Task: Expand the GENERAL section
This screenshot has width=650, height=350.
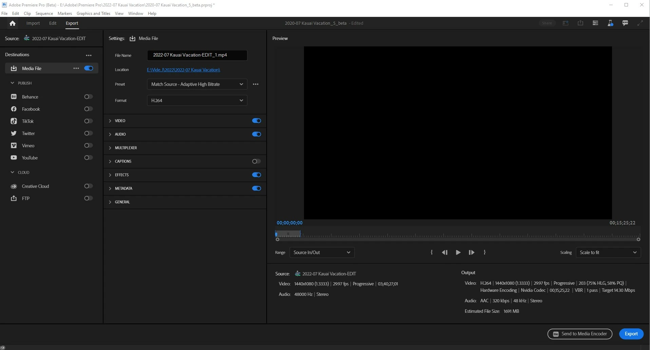Action: (x=110, y=202)
